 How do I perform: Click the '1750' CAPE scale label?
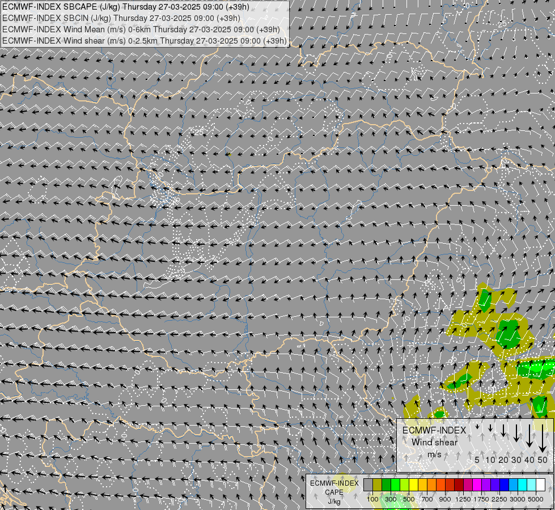(x=481, y=499)
